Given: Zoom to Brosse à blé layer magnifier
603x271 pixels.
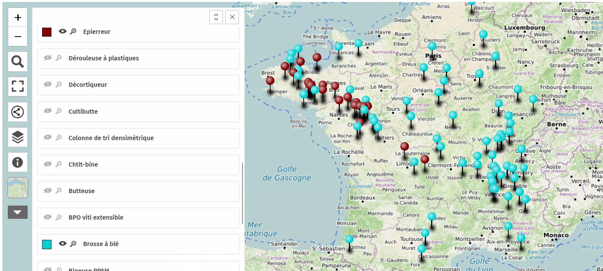Looking at the screenshot, I should pyautogui.click(x=73, y=244).
